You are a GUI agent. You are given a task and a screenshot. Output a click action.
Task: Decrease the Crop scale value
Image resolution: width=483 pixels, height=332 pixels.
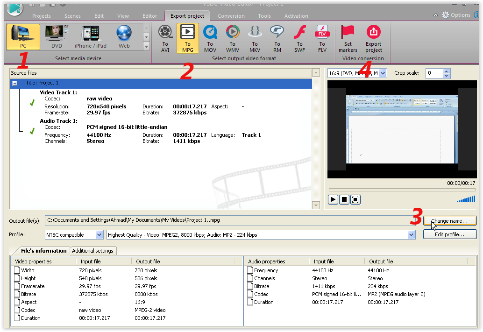(447, 76)
